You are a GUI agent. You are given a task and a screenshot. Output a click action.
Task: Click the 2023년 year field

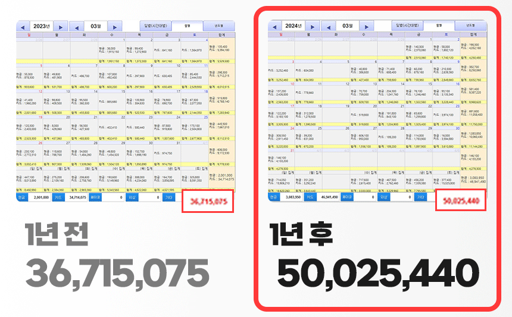tap(42, 26)
